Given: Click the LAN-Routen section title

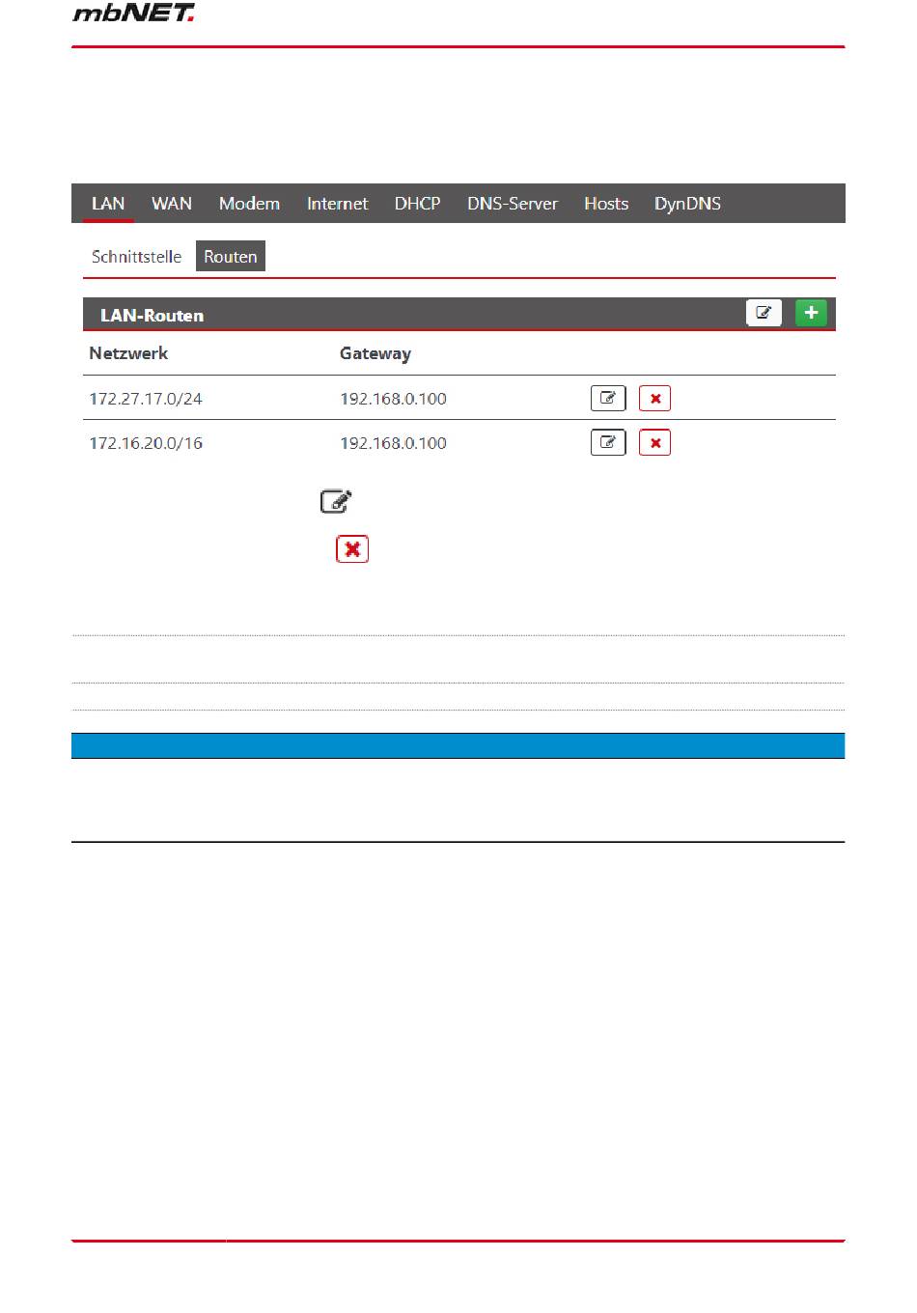Looking at the screenshot, I should click(152, 316).
